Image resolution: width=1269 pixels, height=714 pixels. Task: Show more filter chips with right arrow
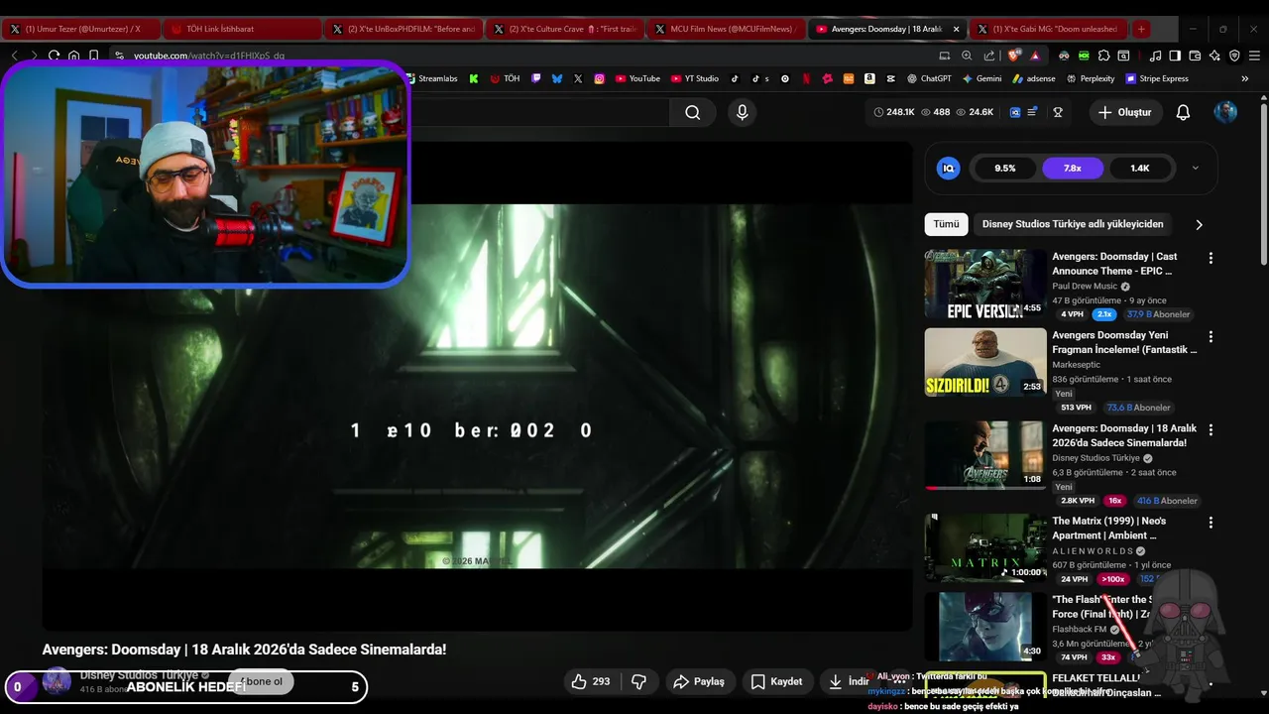[1199, 224]
